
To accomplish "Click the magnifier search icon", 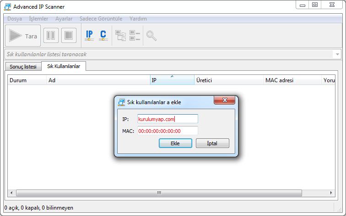I will (x=151, y=36).
